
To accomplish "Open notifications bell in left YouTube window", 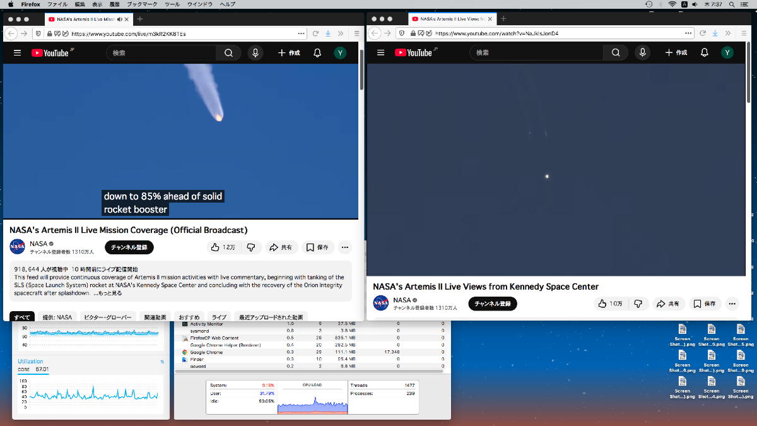I will tap(317, 53).
